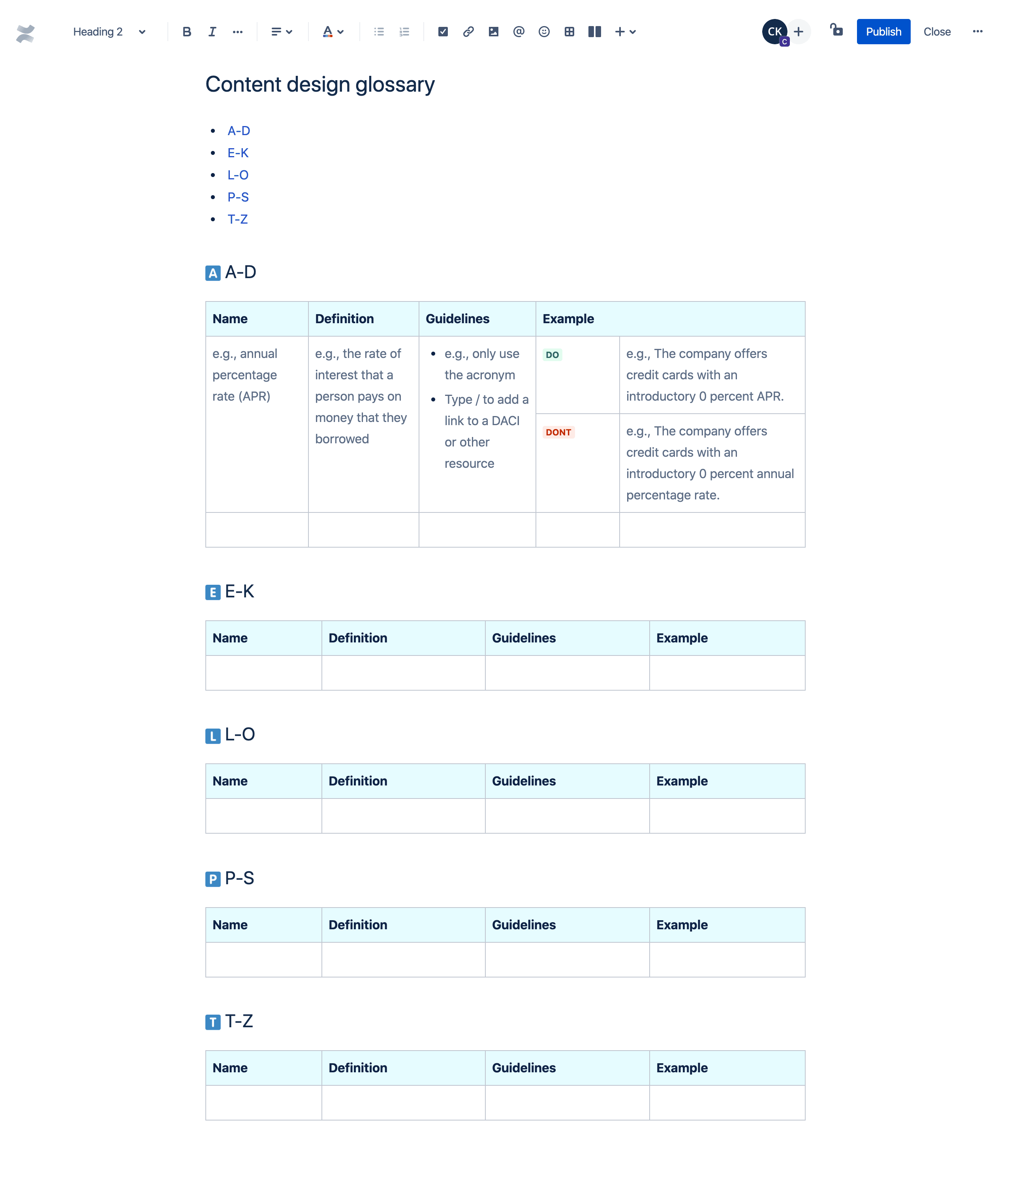This screenshot has width=1011, height=1194.
Task: Toggle the column layout icon
Action: [594, 32]
